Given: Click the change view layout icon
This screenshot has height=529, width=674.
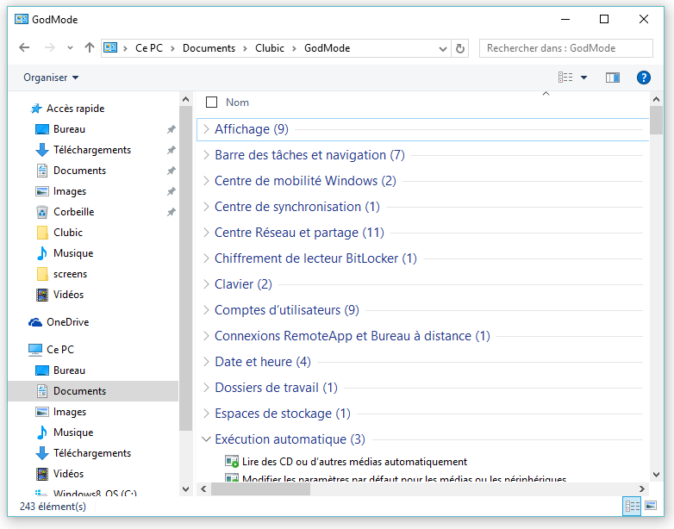Looking at the screenshot, I should tap(565, 78).
